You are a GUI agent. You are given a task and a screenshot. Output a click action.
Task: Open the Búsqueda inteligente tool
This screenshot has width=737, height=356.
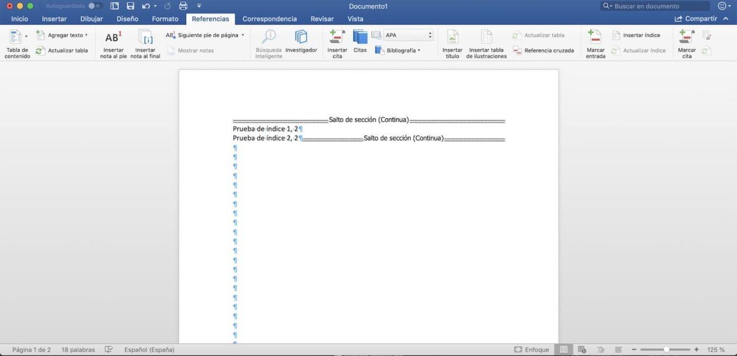268,42
